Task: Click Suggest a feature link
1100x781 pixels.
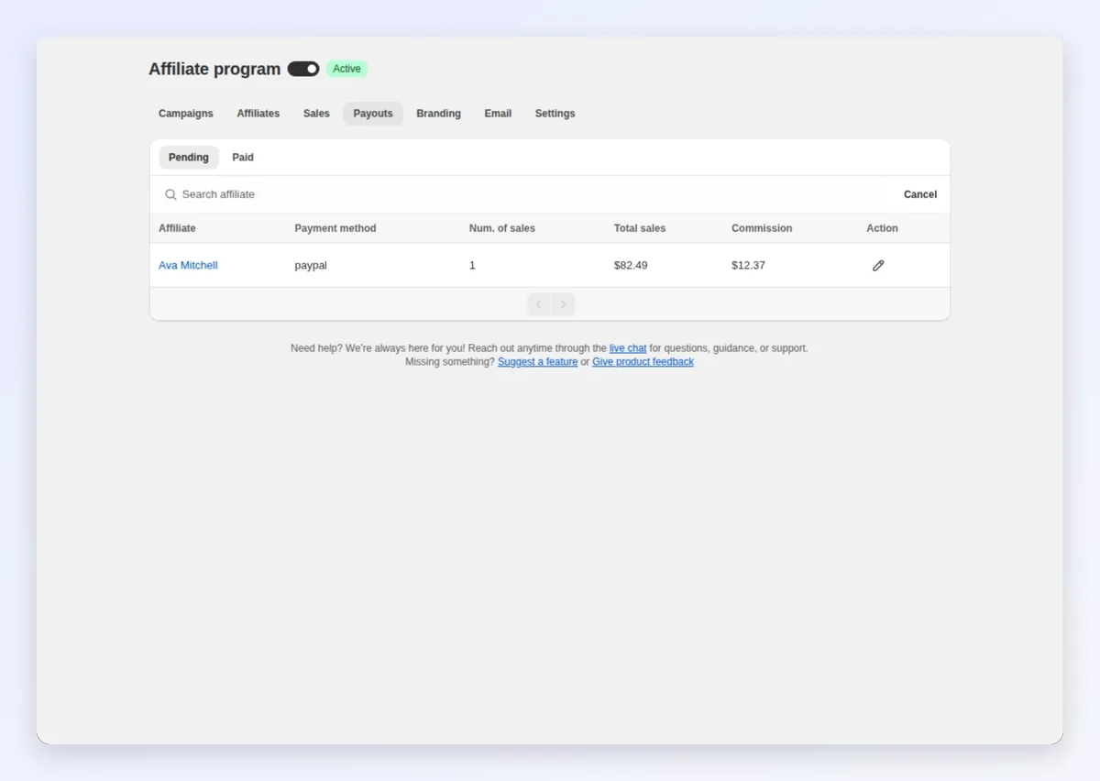Action: point(538,362)
